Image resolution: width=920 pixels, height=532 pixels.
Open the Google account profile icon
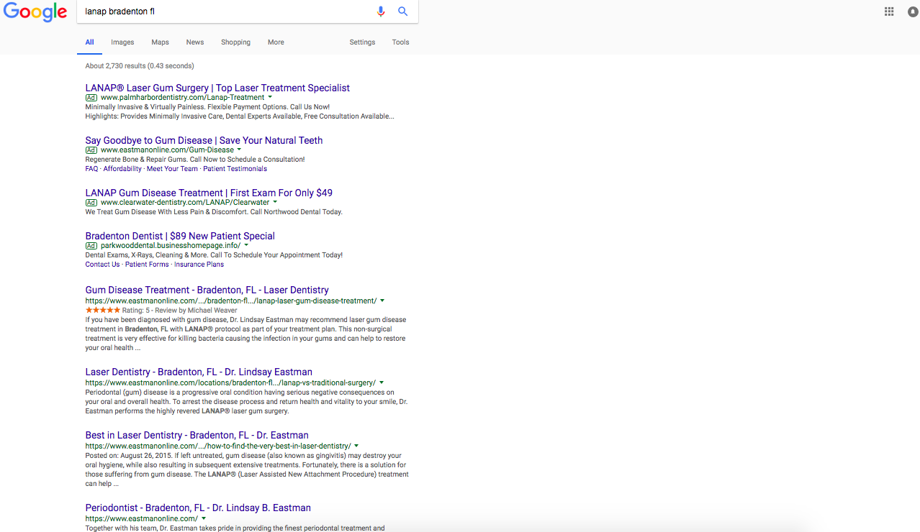914,12
